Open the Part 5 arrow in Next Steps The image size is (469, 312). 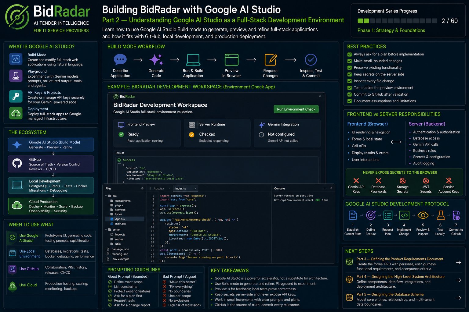click(x=458, y=298)
